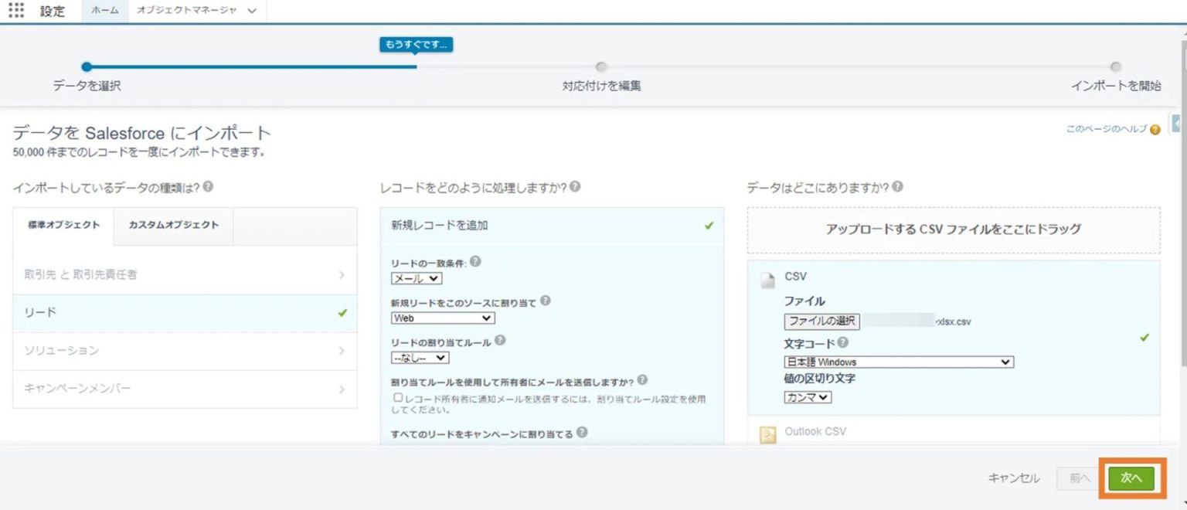The image size is (1187, 510).
Task: Click the ファイルの選択 button
Action: [x=821, y=321]
